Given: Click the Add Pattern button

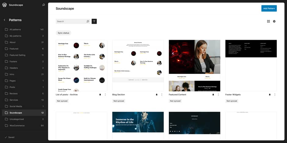Looking at the screenshot, I should click(269, 9).
